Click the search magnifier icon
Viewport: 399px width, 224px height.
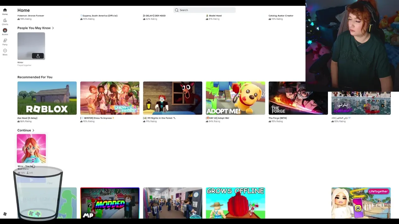tap(177, 10)
